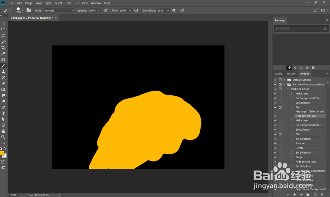Toggle pressure for size control
The width and height of the screenshot is (330, 197).
pyautogui.click(x=182, y=10)
